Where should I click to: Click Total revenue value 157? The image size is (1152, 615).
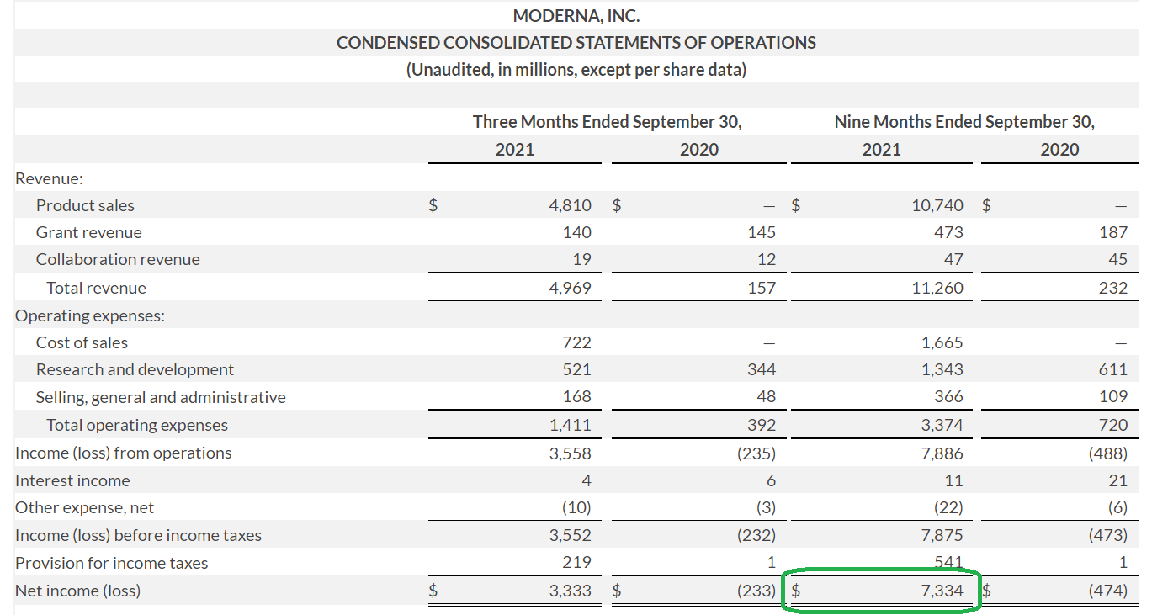(762, 288)
